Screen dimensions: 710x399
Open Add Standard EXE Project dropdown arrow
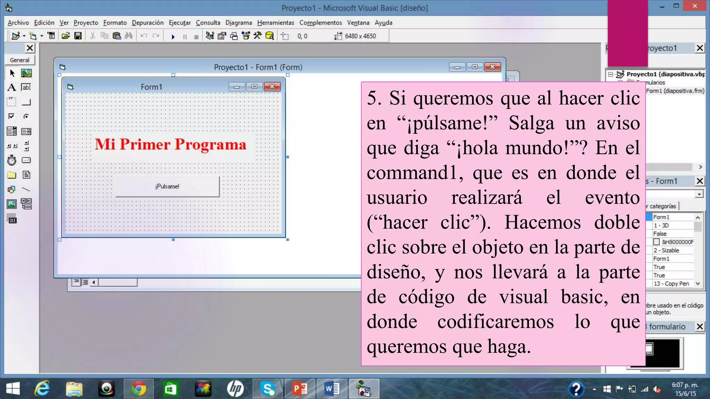pyautogui.click(x=24, y=36)
